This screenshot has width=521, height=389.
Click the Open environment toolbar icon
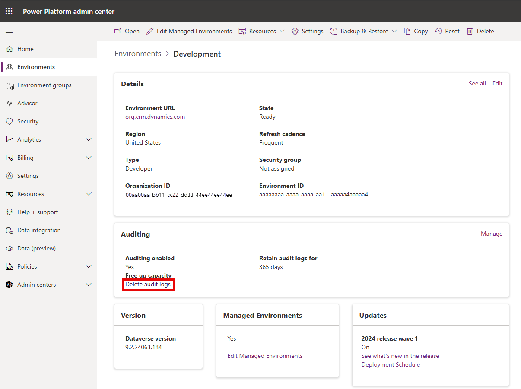[x=118, y=31]
